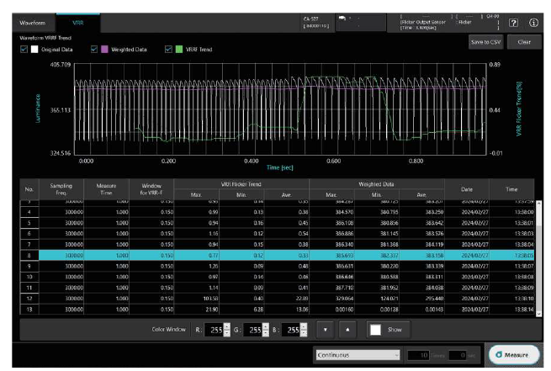Click the No. column header

29,189
